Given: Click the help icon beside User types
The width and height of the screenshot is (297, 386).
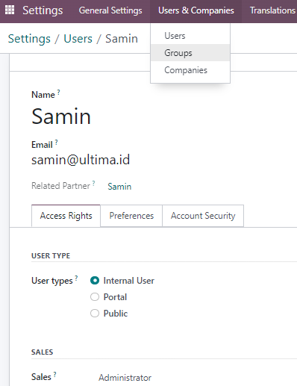Looking at the screenshot, I should (76, 278).
